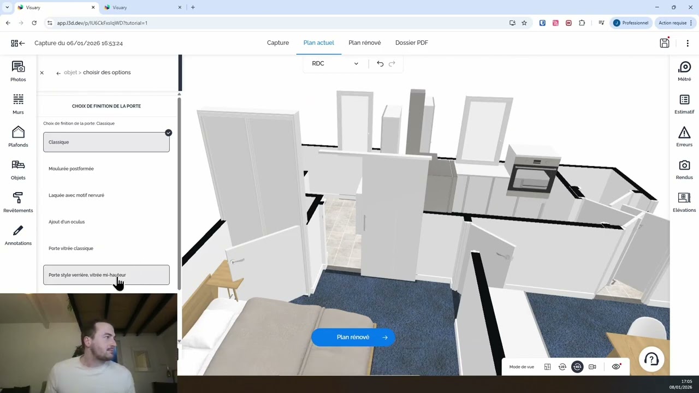Select Porte vitrée classique option
699x393 pixels.
(106, 248)
